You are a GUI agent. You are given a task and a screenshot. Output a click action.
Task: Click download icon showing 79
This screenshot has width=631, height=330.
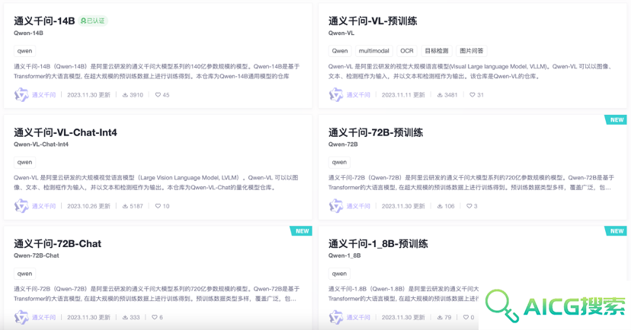click(x=440, y=317)
